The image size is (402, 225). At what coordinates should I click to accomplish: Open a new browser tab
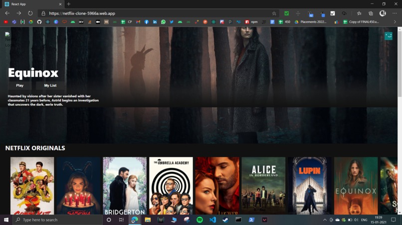coord(68,4)
